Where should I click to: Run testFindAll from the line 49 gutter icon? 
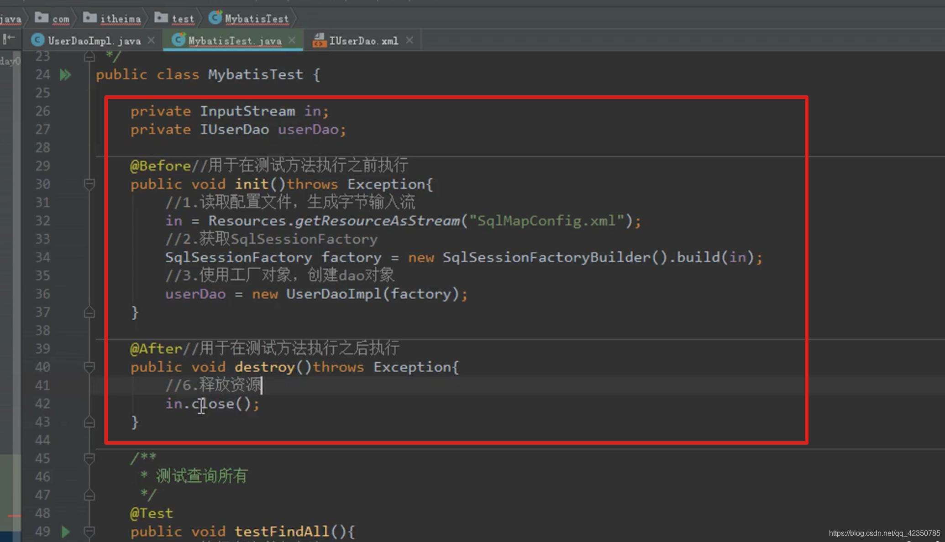click(x=65, y=532)
